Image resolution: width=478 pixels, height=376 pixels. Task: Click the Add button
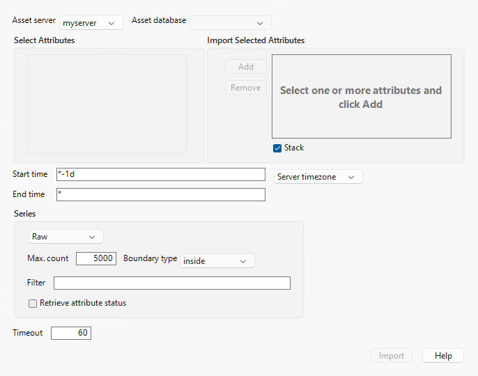point(246,67)
